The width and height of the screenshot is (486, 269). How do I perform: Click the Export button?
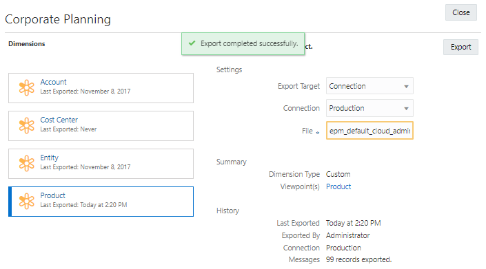point(460,47)
